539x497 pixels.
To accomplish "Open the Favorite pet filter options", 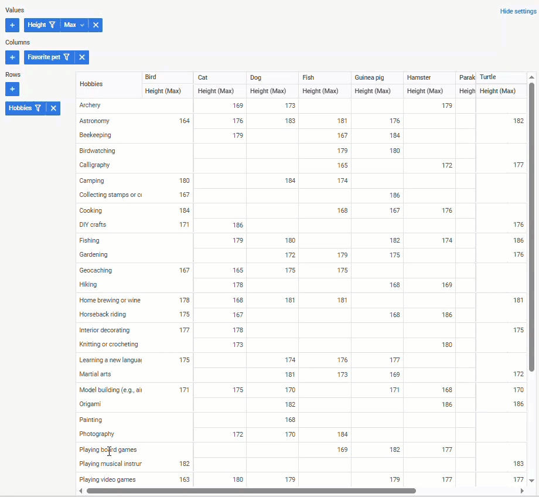I will (x=67, y=57).
